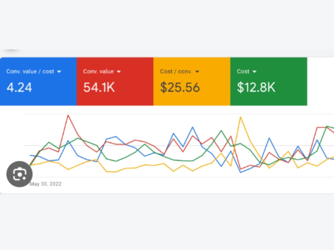Select the $12.8K value on green card
334x250 pixels.
coord(256,87)
